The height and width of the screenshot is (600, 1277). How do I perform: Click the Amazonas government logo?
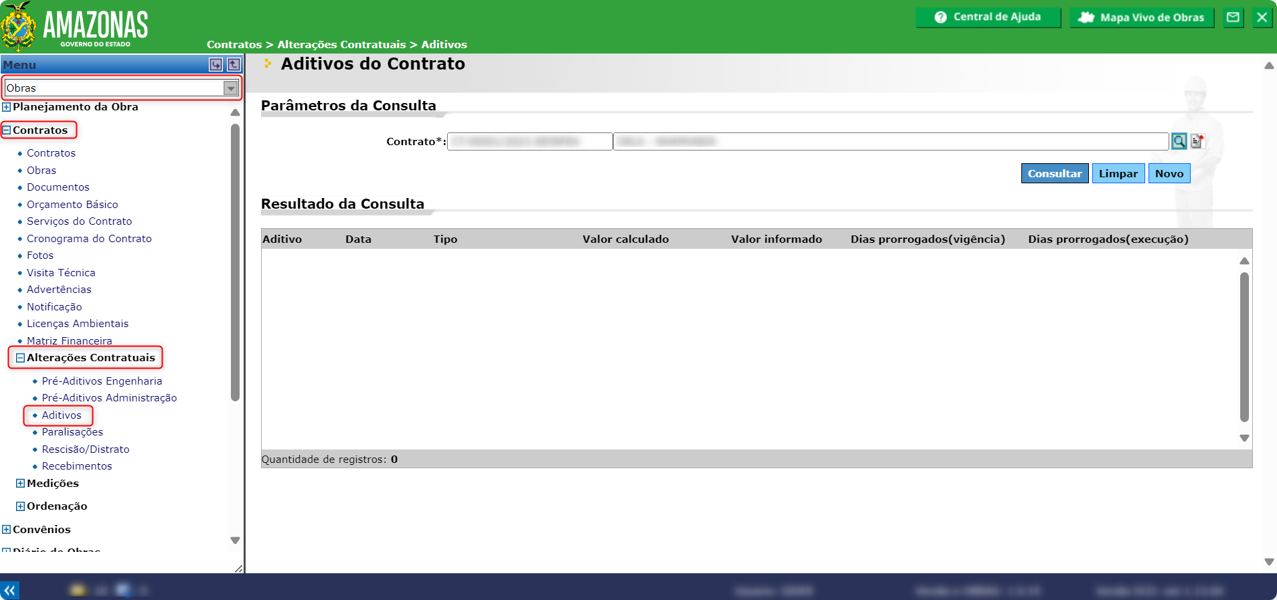coord(74,27)
